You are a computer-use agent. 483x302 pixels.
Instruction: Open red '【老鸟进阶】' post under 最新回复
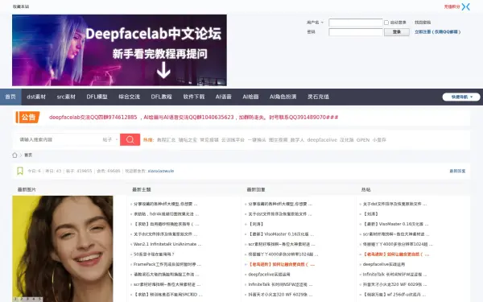pyautogui.click(x=281, y=264)
